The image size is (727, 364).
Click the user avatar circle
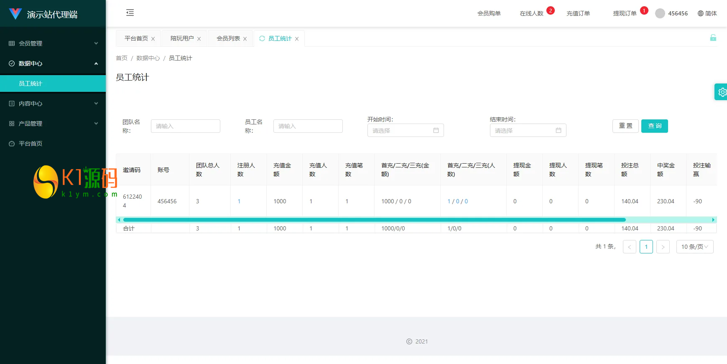coord(660,13)
